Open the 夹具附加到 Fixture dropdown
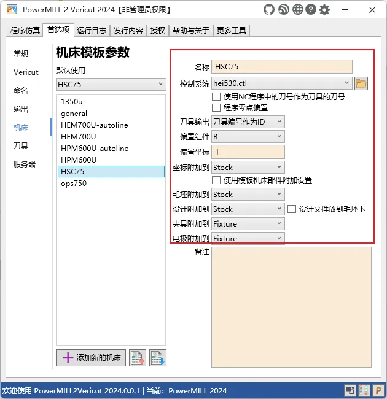 pyautogui.click(x=248, y=223)
